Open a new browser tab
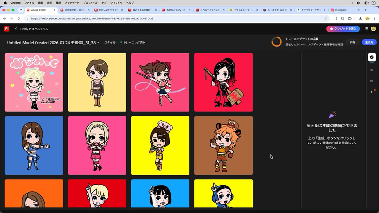The height and width of the screenshot is (213, 379). [x=365, y=10]
